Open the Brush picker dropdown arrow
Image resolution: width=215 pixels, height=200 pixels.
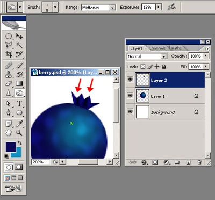coord(55,7)
